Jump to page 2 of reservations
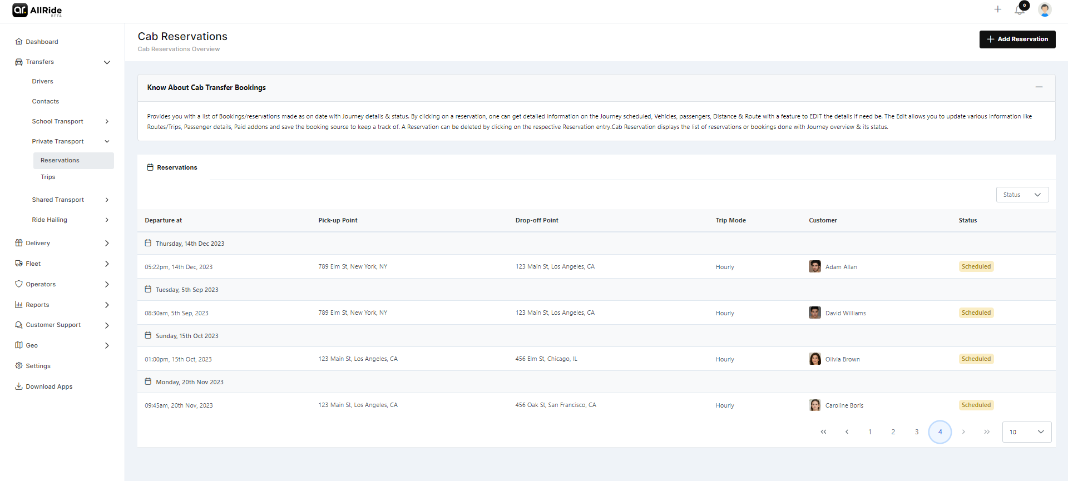This screenshot has height=481, width=1068. [x=893, y=432]
